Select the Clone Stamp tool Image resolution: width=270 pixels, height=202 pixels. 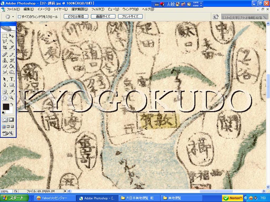point(5,60)
